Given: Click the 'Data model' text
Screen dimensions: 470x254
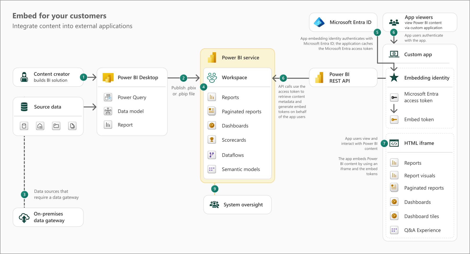Looking at the screenshot, I should tap(131, 111).
